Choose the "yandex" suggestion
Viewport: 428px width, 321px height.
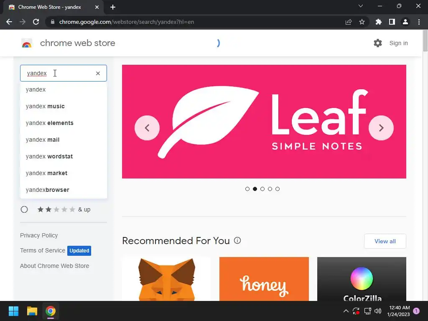[x=64, y=89]
